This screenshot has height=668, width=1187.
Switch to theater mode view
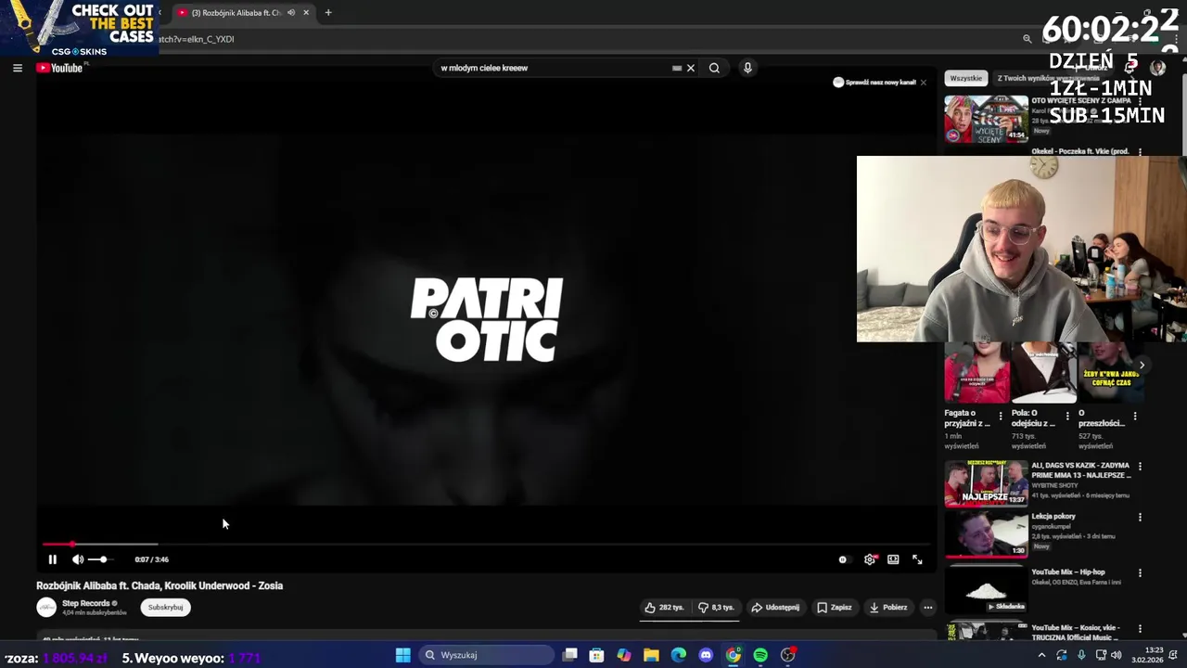point(893,559)
